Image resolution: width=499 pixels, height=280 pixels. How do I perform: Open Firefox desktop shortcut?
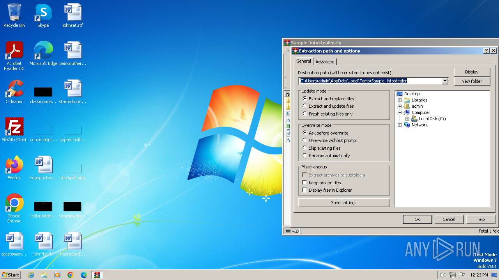coord(14,168)
